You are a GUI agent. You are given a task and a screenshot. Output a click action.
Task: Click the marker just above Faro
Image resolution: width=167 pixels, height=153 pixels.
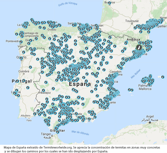coord(35,114)
